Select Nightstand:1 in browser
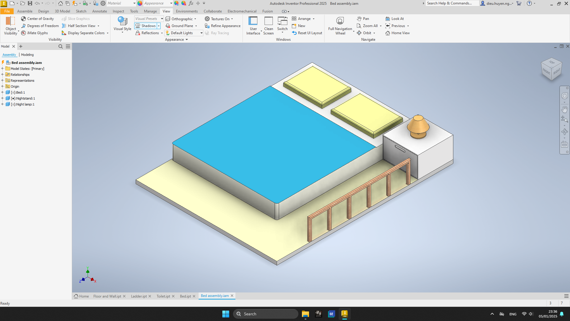The height and width of the screenshot is (321, 570). click(x=23, y=98)
